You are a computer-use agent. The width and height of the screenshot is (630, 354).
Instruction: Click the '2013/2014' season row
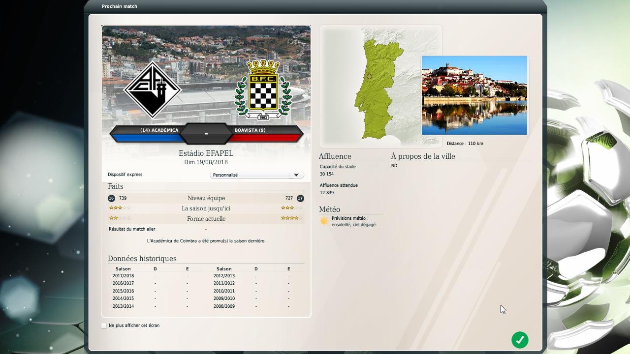(x=156, y=306)
